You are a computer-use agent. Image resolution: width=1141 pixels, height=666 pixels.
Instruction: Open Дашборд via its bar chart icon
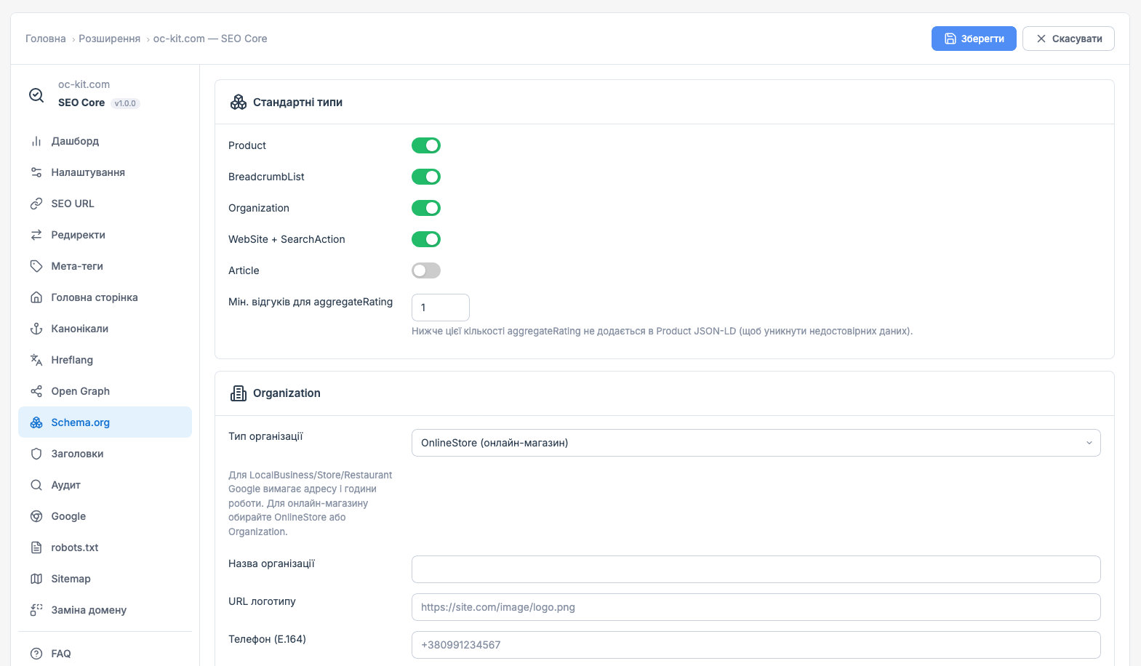click(36, 141)
